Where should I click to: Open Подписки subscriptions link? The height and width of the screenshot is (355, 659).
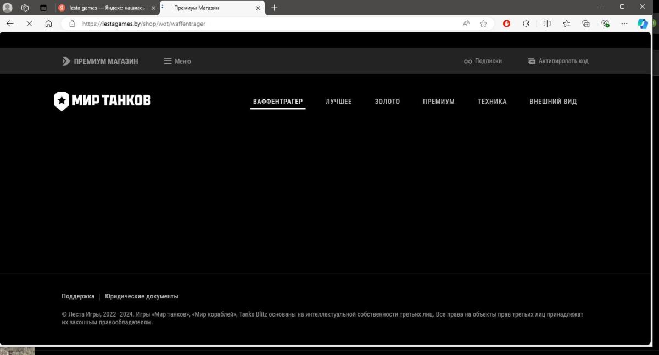tap(483, 61)
